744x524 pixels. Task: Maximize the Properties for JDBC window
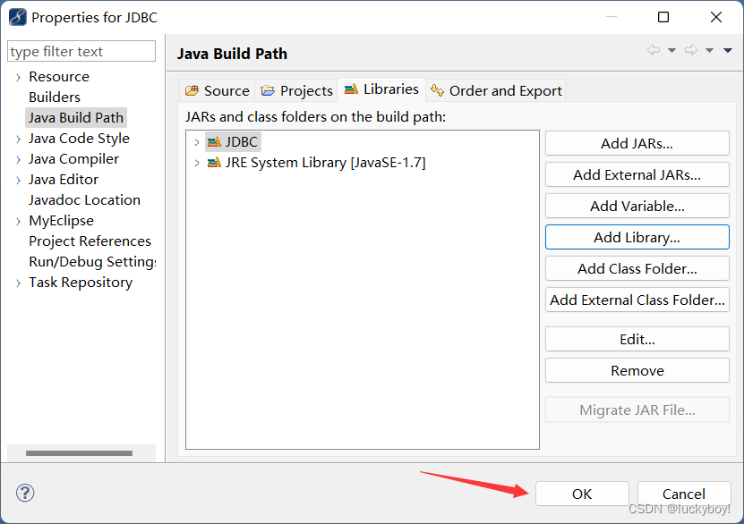coord(663,17)
